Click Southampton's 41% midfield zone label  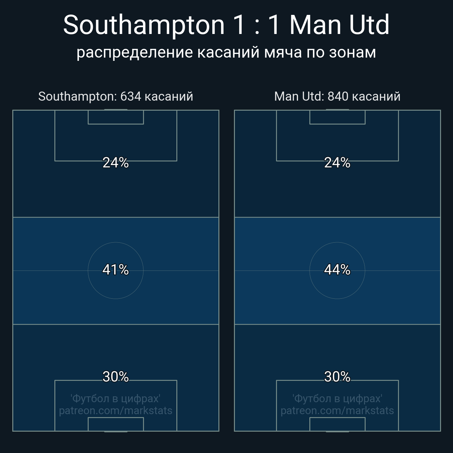116,270
